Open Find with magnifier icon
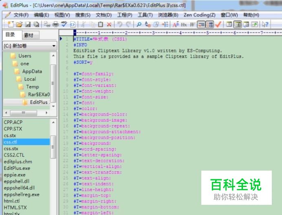 coord(139,24)
